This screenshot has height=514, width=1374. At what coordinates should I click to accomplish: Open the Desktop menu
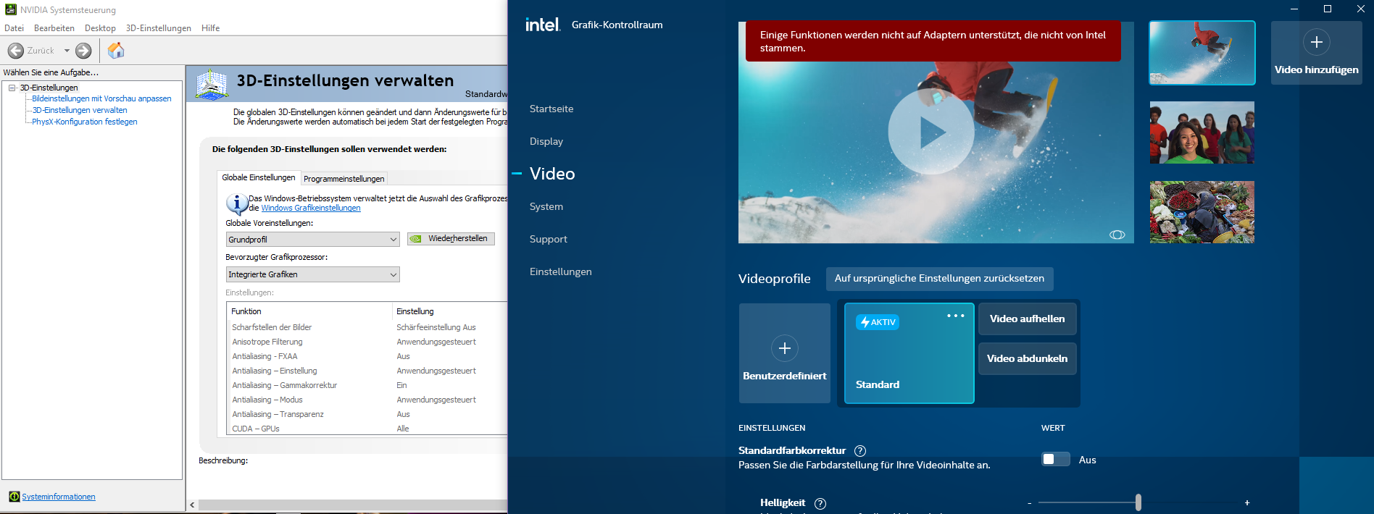(x=100, y=28)
